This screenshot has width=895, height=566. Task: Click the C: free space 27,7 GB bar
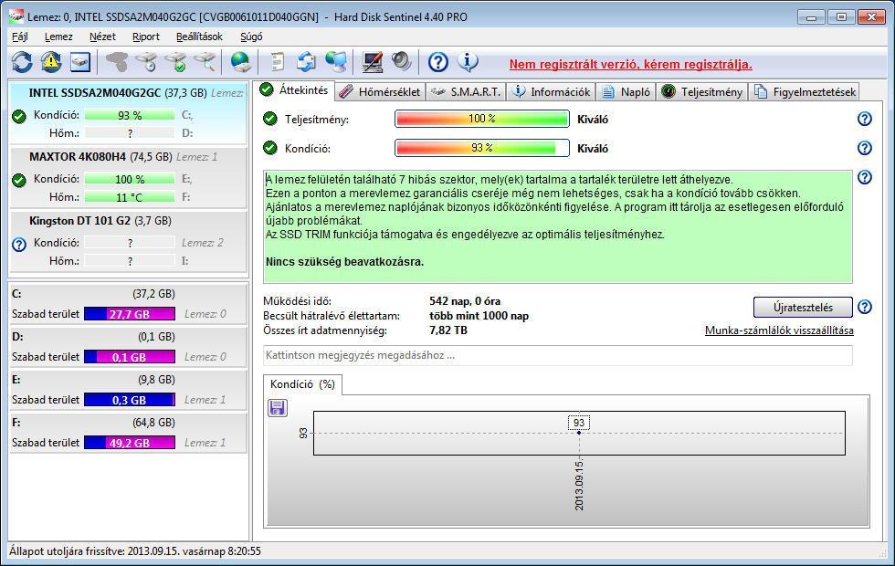[130, 314]
